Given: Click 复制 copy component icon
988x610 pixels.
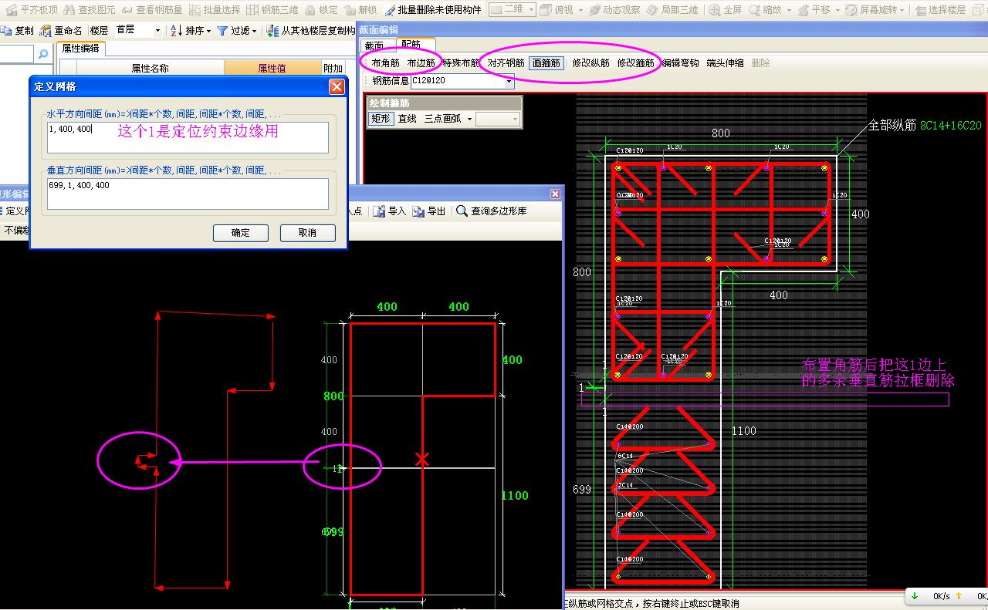Looking at the screenshot, I should (x=6, y=30).
